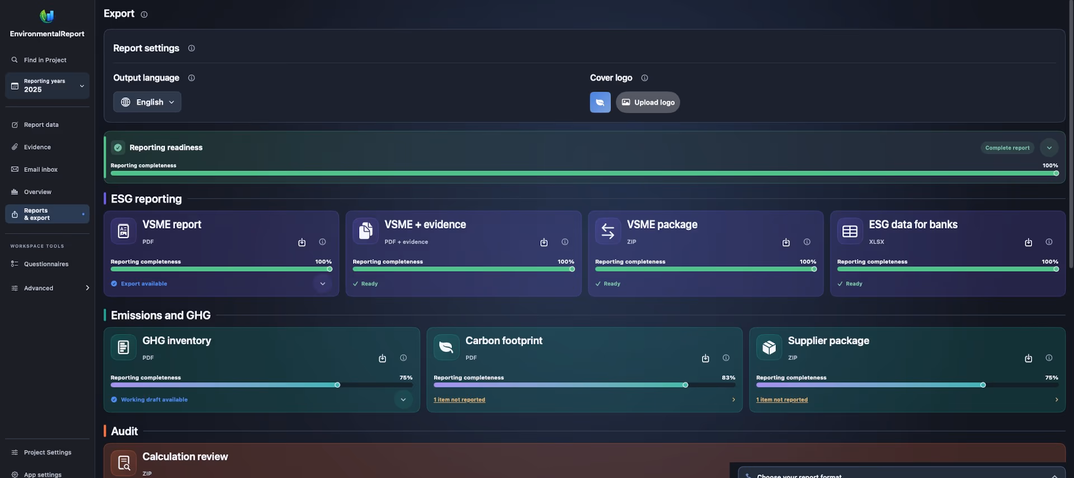This screenshot has width=1074, height=478.
Task: Show info for GHG inventory card
Action: pyautogui.click(x=403, y=358)
